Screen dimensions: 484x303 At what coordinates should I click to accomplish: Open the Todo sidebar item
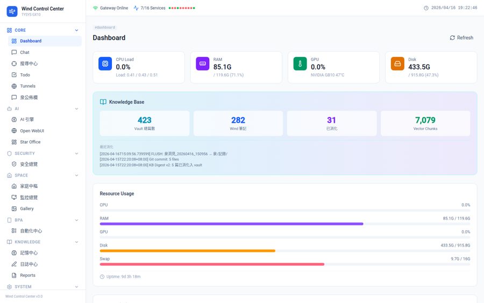pos(25,75)
